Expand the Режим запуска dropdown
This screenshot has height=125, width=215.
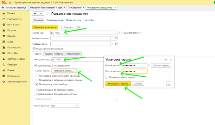(78, 106)
